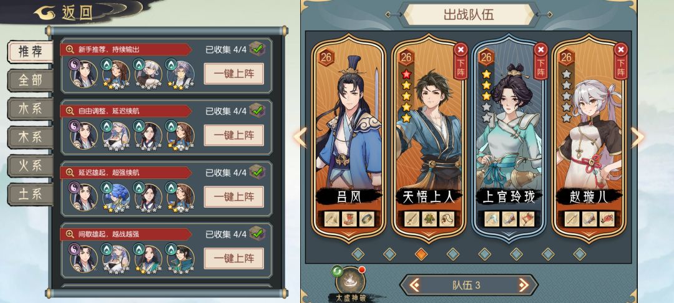The image size is (674, 303).
Task: Remove 上官玲珑 with the 下阵 button
Action: click(540, 61)
